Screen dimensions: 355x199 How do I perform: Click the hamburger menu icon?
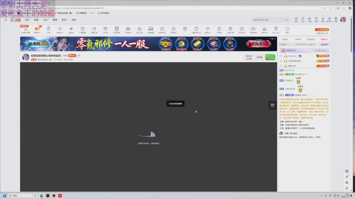pos(6,20)
